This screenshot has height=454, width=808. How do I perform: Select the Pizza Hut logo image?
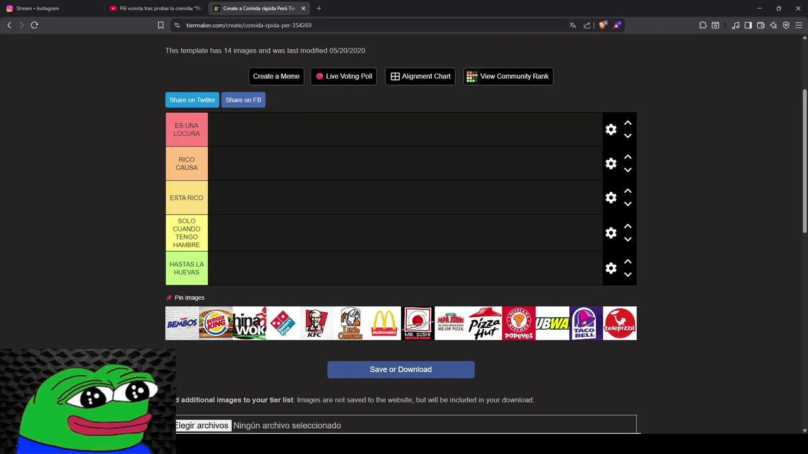[485, 323]
